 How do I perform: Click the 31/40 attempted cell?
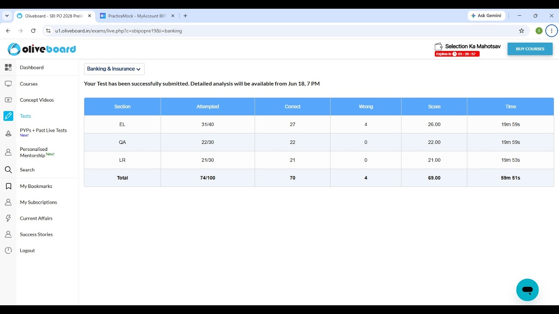(208, 124)
